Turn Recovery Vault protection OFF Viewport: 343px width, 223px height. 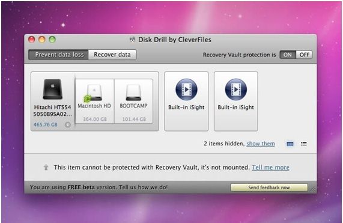pos(304,55)
